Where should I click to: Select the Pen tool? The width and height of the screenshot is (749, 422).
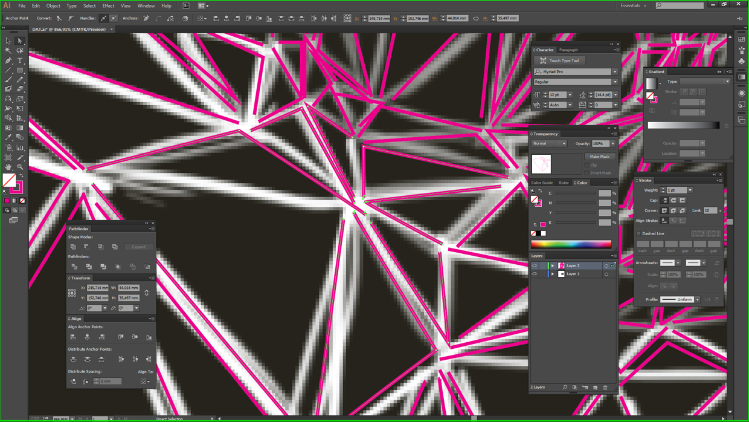click(8, 60)
